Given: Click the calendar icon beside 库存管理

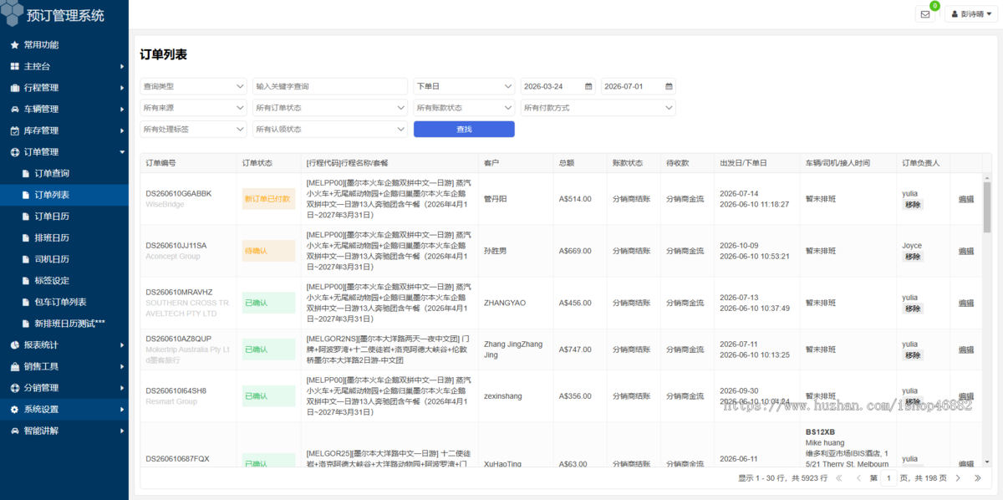Looking at the screenshot, I should coord(14,130).
